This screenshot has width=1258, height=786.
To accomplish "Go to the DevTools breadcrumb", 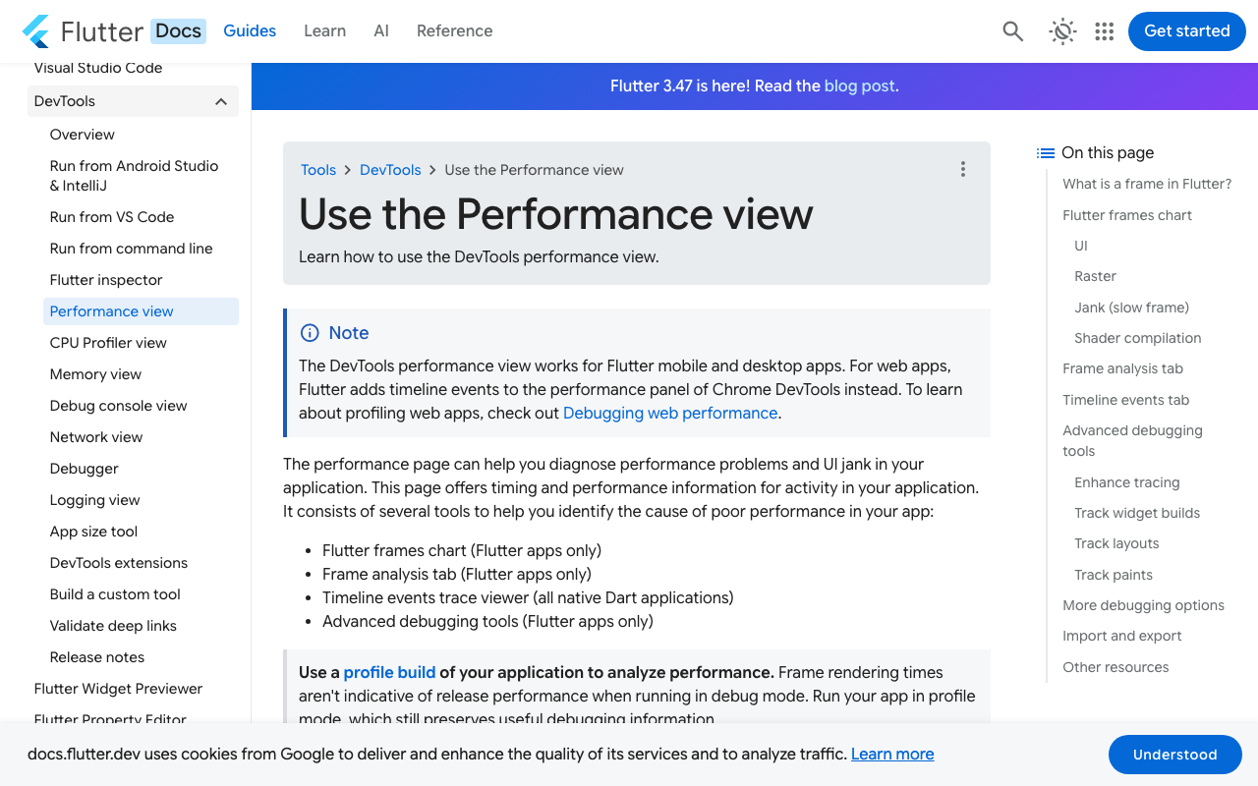I will (x=390, y=170).
